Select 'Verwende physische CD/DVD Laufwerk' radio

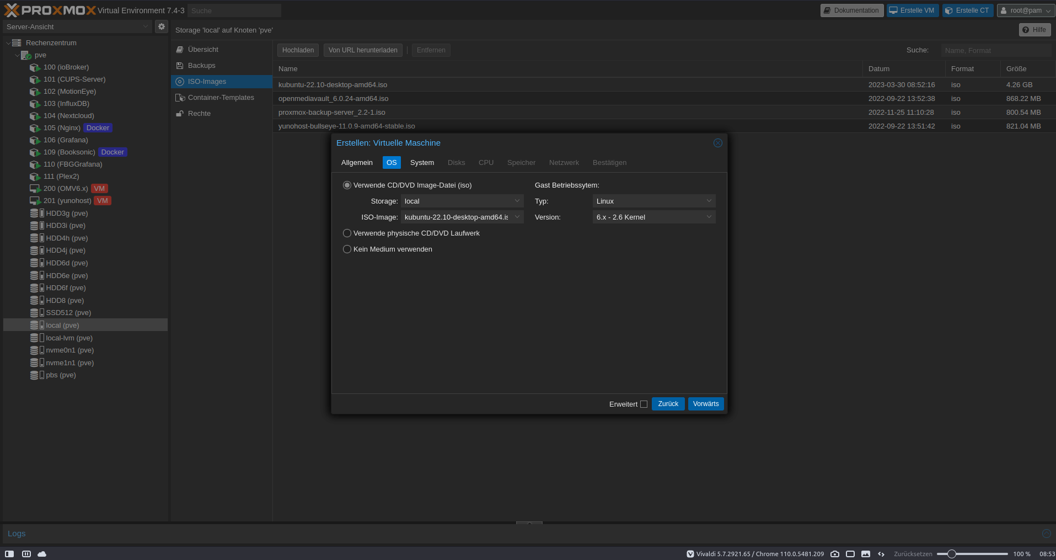coord(347,233)
